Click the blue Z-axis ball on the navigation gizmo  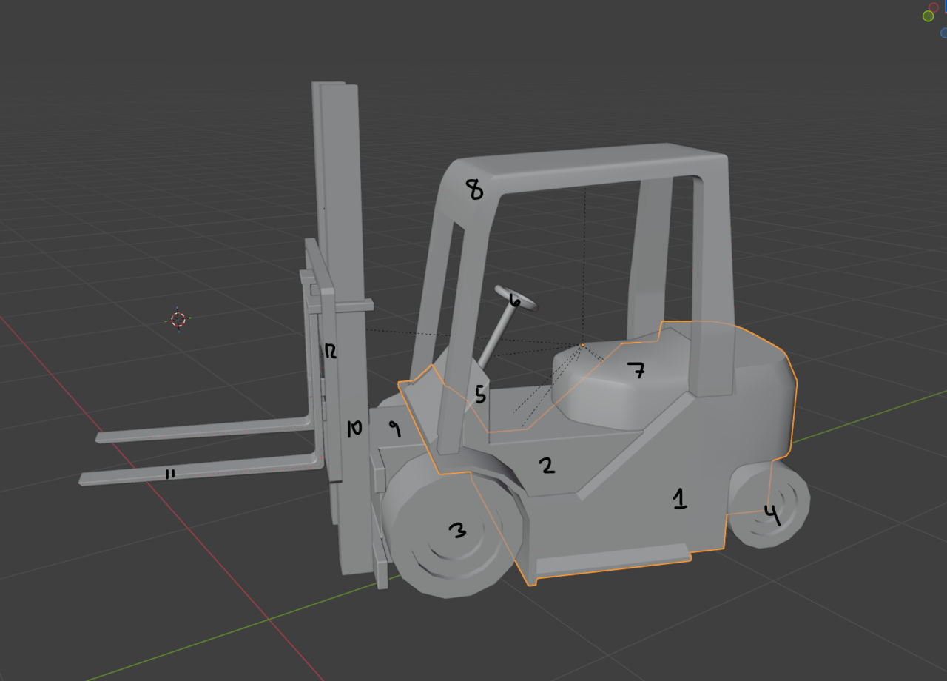pos(944,32)
